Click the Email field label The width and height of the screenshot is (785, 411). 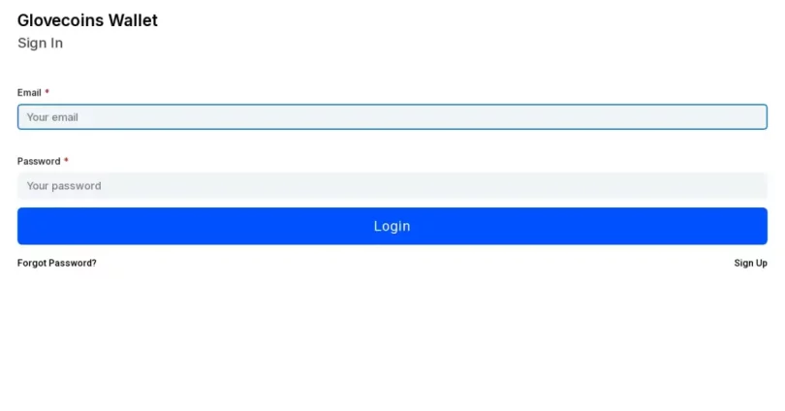tap(29, 93)
